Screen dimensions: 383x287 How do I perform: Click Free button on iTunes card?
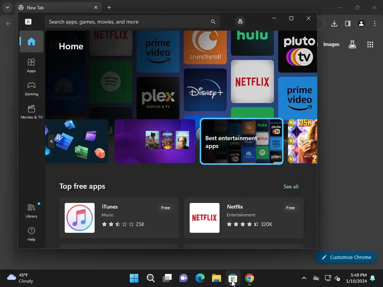165,208
